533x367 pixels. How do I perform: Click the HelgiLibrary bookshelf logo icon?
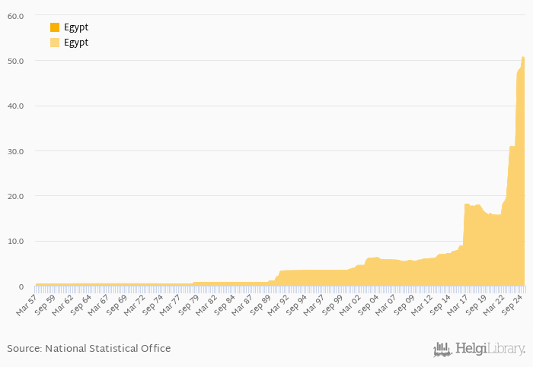point(442,349)
